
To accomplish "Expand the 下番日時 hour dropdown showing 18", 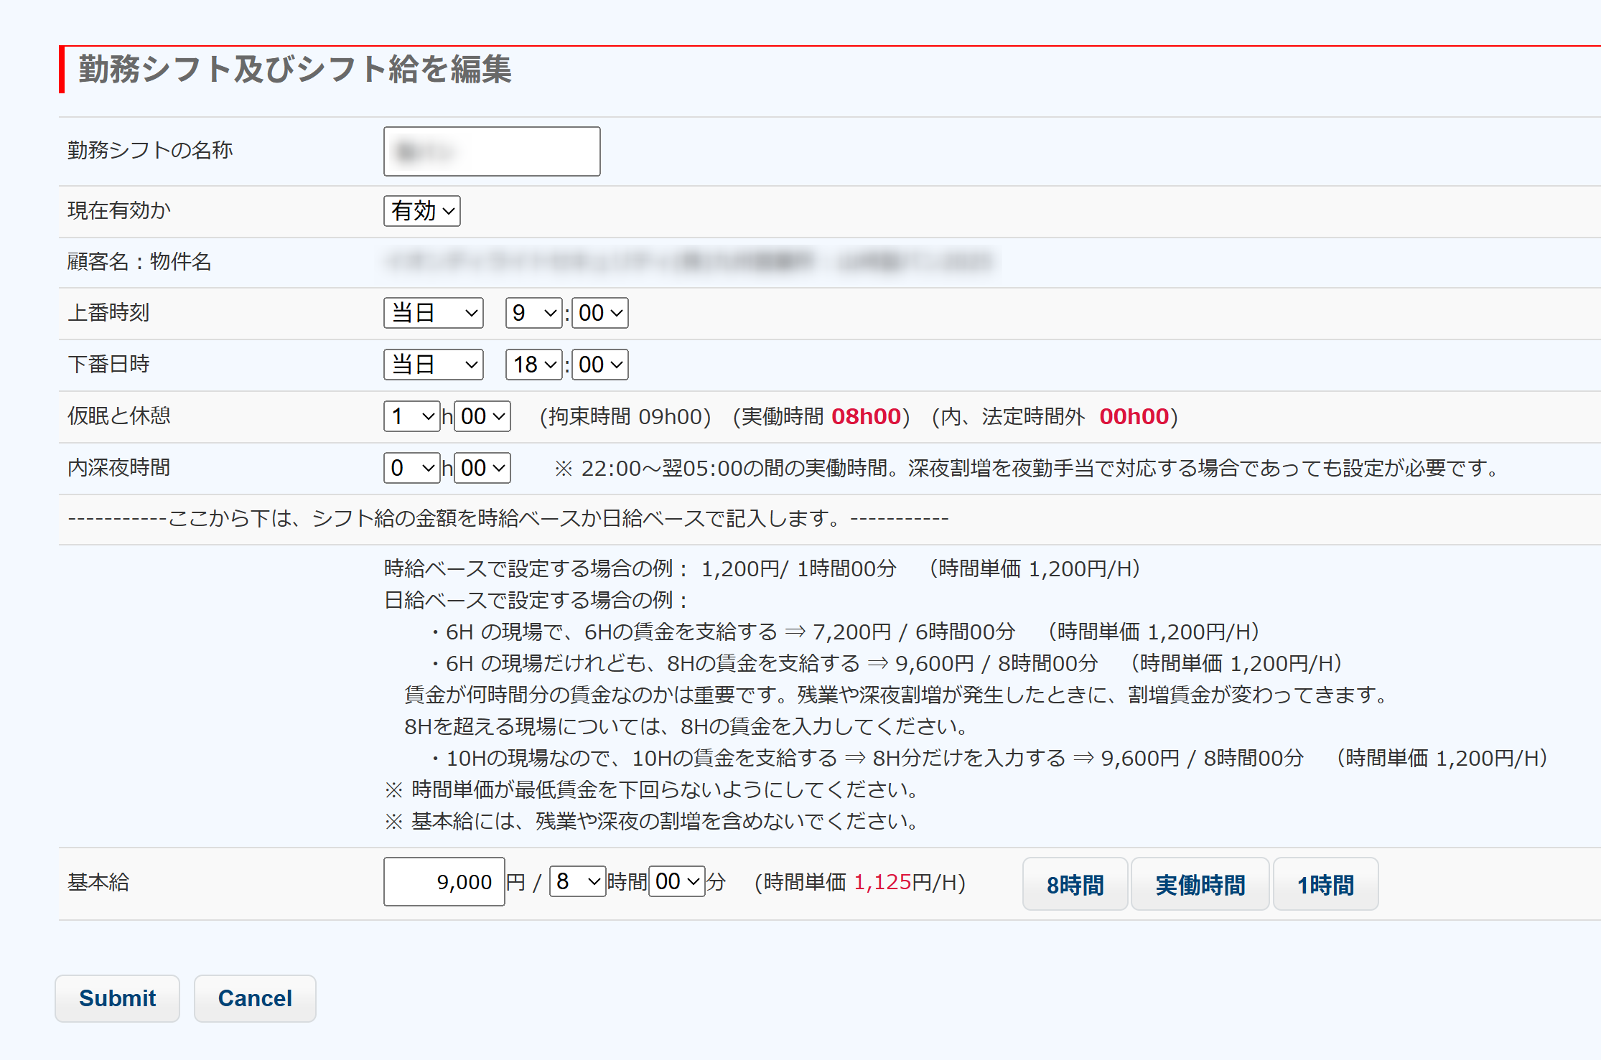I will coord(533,365).
